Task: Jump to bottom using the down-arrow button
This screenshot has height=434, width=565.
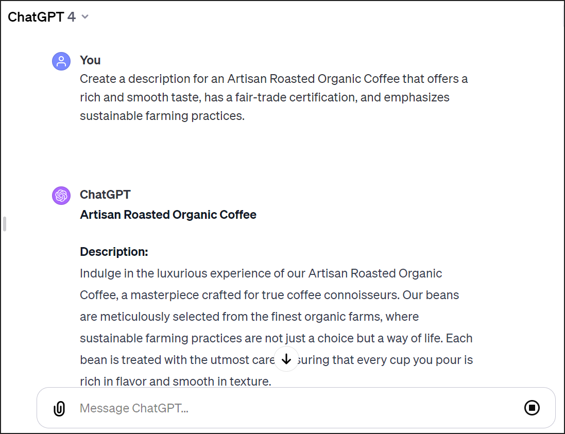Action: [x=286, y=359]
